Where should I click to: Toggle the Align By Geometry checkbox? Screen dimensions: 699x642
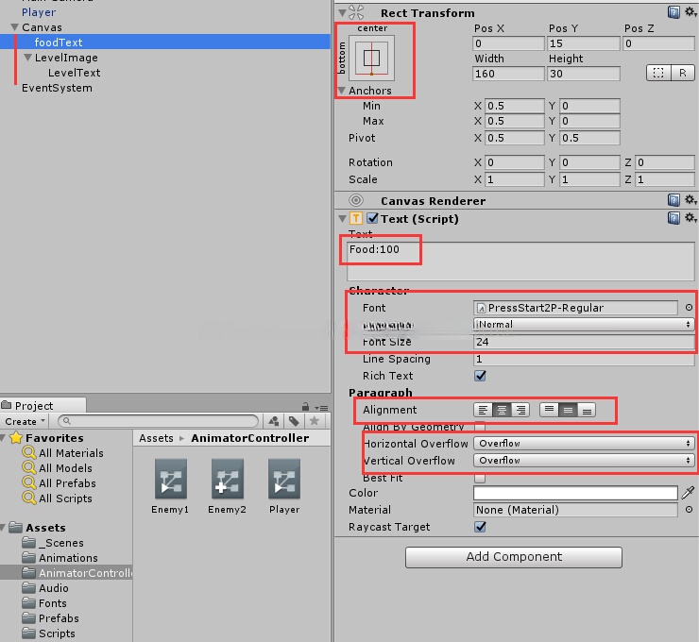(x=480, y=427)
